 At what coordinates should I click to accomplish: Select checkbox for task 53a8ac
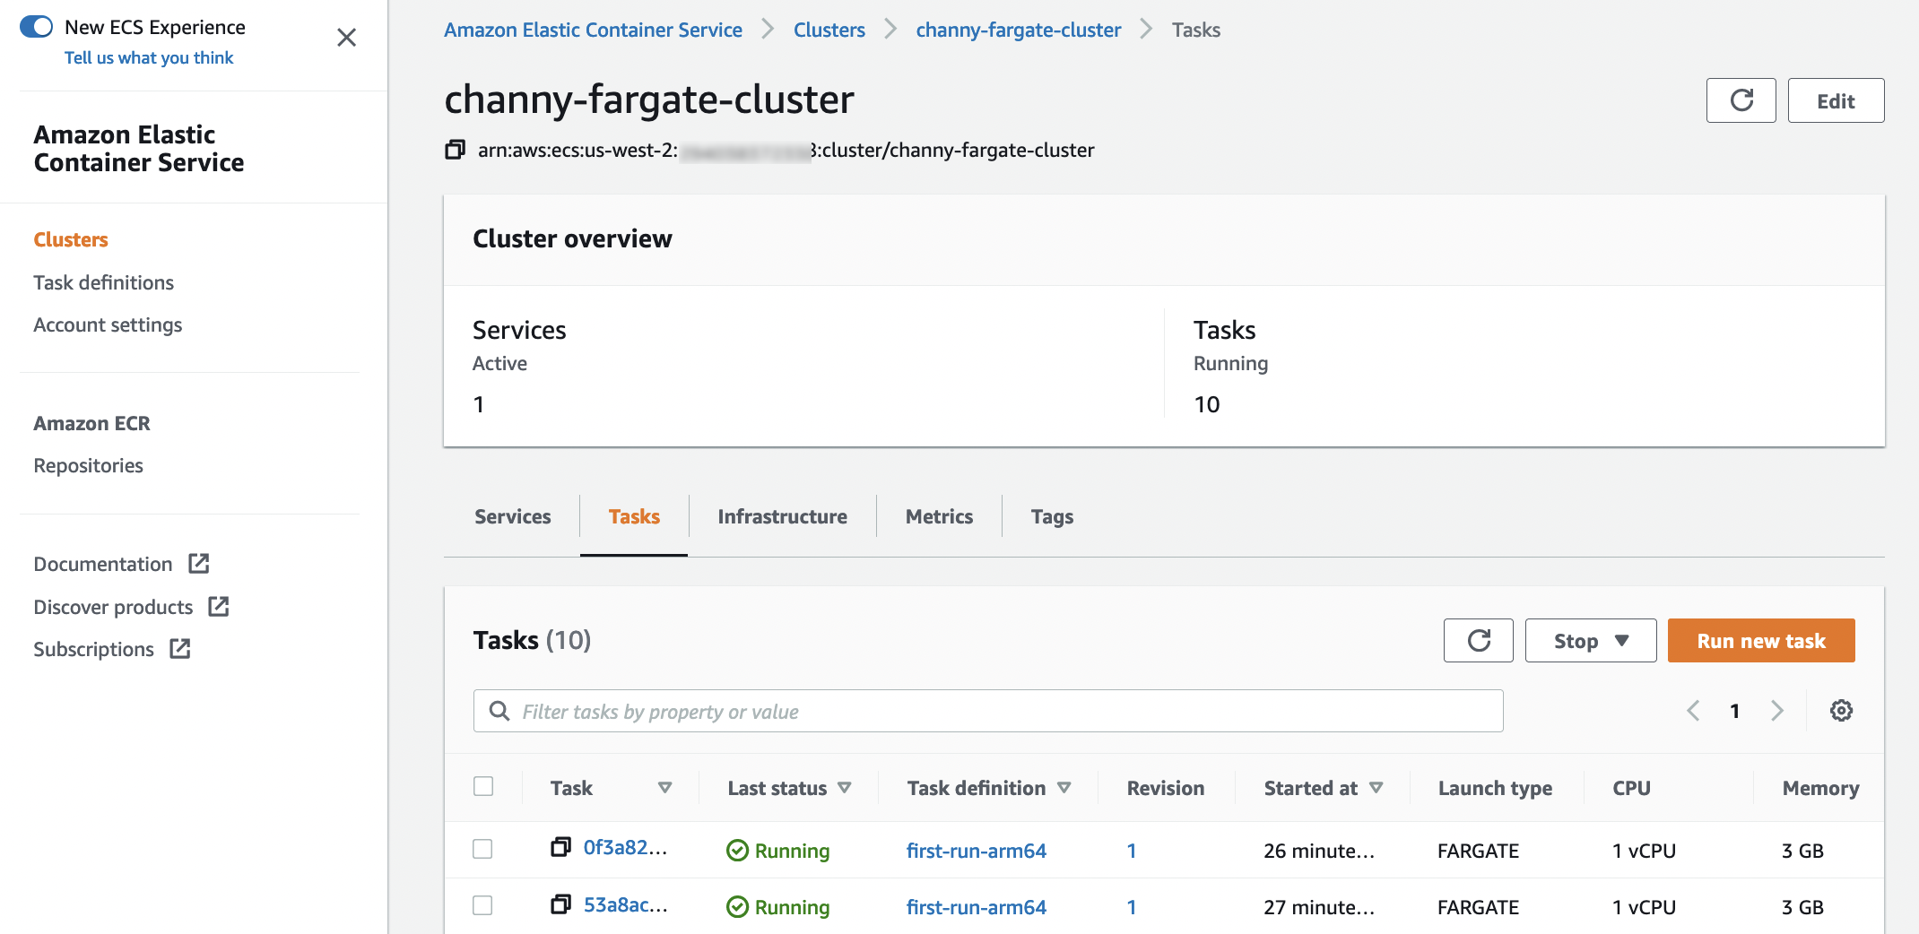(x=483, y=905)
